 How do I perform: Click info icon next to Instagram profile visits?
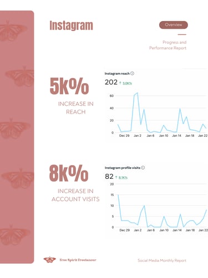[x=143, y=168]
